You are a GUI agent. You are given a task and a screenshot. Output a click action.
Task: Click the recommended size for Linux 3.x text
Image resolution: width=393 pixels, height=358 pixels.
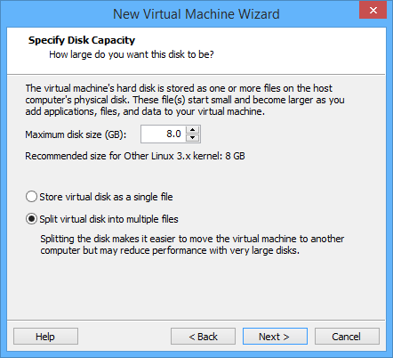coord(135,156)
